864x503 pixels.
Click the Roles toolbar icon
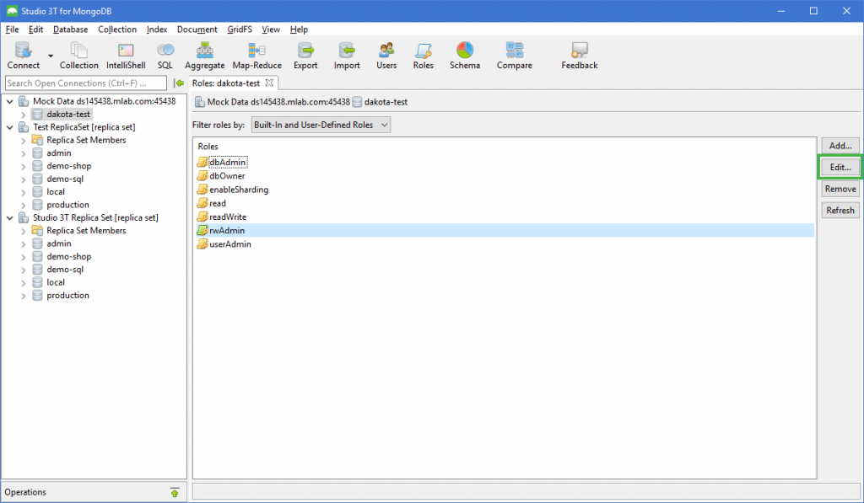pos(424,56)
